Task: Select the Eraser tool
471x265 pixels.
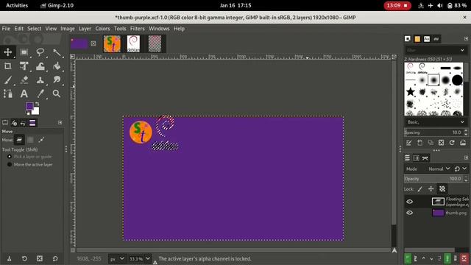Action: click(x=24, y=80)
